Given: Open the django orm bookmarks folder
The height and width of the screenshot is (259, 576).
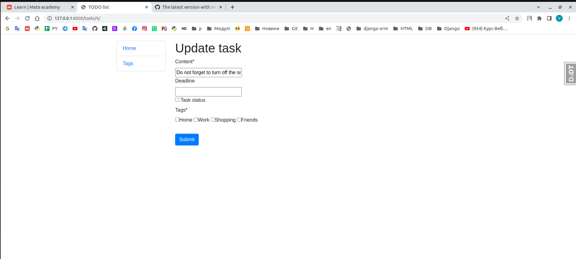Looking at the screenshot, I should pyautogui.click(x=372, y=29).
